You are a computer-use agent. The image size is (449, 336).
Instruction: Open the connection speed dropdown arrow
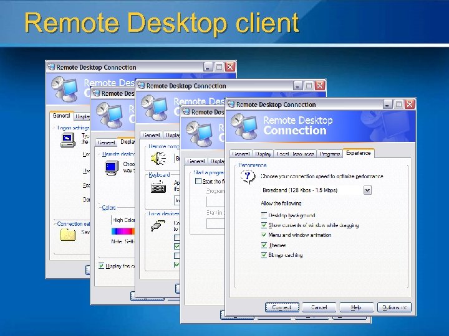pos(367,190)
